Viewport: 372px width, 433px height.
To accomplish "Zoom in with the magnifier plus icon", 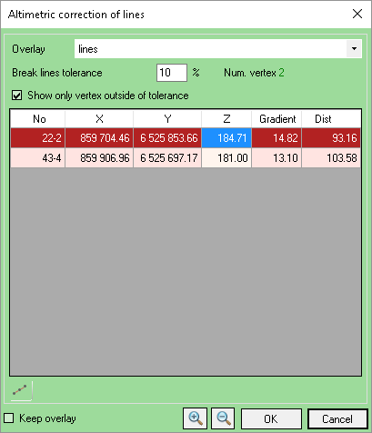I will pyautogui.click(x=196, y=418).
